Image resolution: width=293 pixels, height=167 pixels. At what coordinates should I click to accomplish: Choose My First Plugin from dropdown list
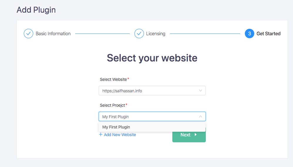pos(152,127)
